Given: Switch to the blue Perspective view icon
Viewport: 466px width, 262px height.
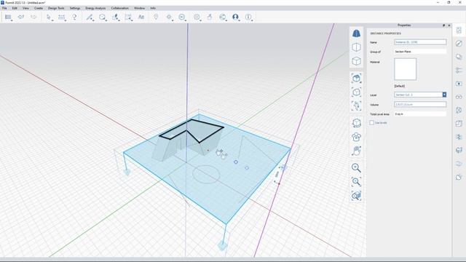Looking at the screenshot, I should tap(356, 33).
